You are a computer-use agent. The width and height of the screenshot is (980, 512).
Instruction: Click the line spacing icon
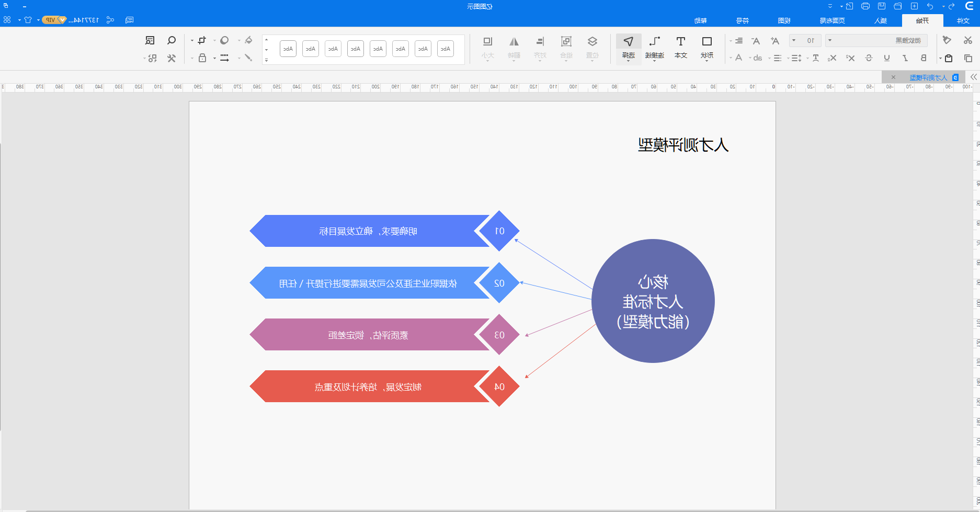click(x=796, y=58)
